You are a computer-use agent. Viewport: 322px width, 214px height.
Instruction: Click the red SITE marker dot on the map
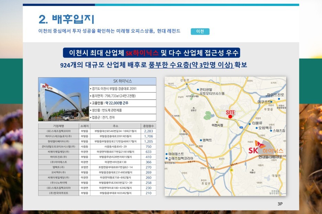(230, 117)
